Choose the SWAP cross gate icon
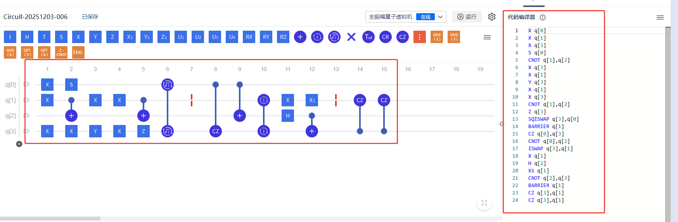678x222 pixels. coord(351,37)
